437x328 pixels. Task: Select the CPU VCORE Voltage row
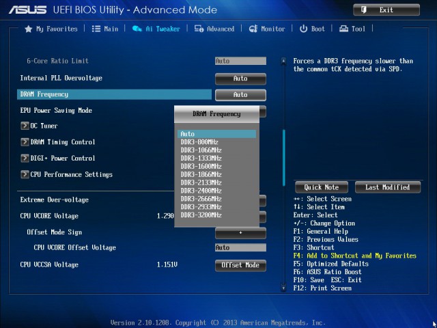click(x=49, y=216)
